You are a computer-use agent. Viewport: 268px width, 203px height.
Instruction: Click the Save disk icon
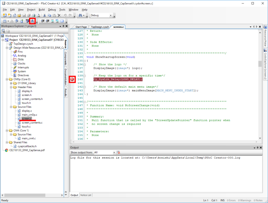tap(24, 15)
